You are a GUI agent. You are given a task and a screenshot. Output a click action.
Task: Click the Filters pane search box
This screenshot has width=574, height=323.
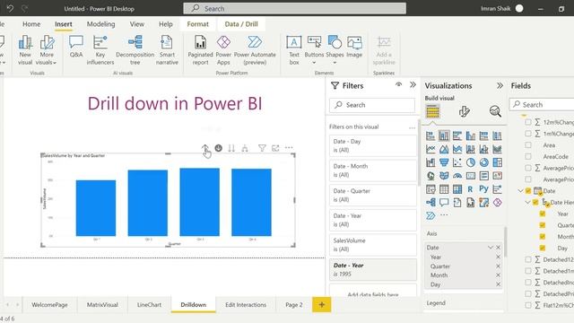[x=372, y=105]
